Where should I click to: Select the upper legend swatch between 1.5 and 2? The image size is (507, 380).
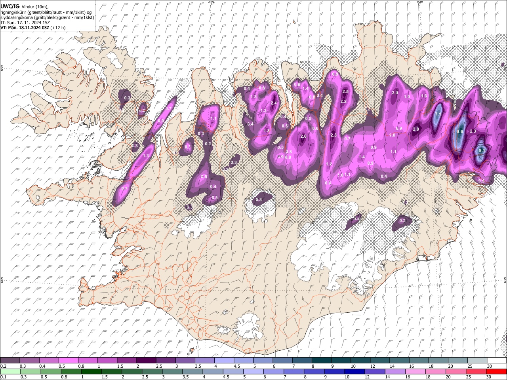click(126, 361)
